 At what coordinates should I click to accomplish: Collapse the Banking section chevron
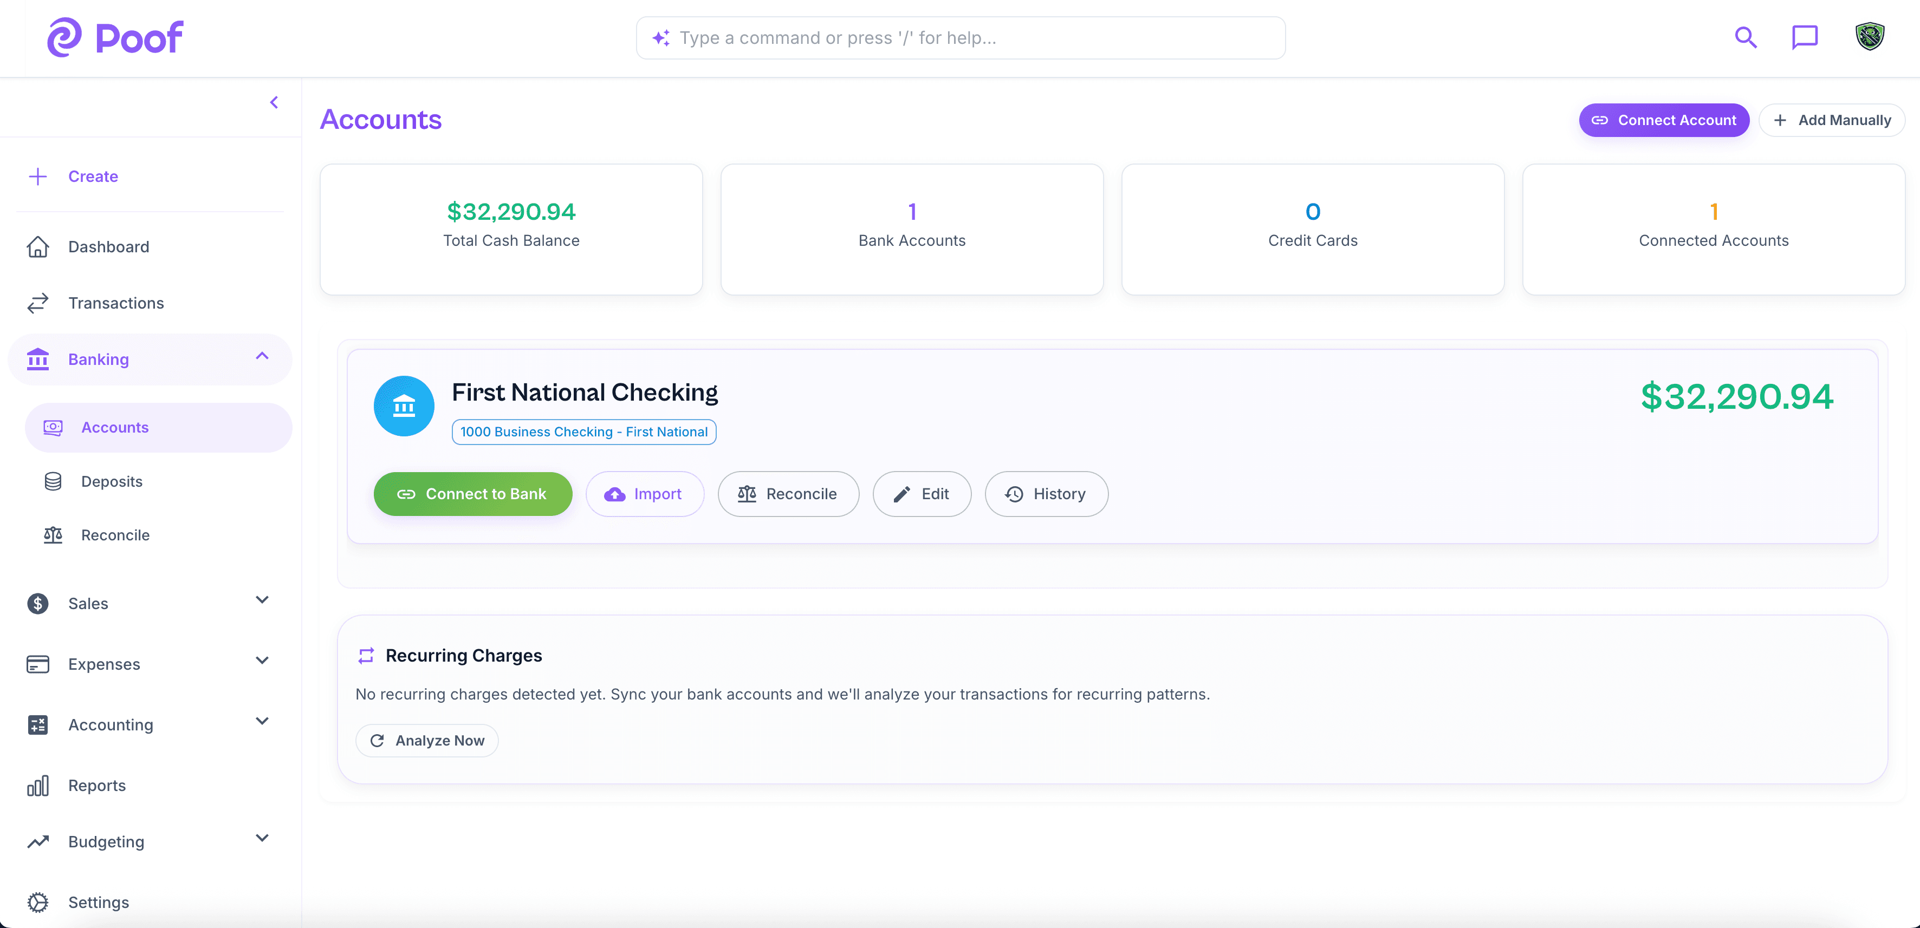point(261,357)
